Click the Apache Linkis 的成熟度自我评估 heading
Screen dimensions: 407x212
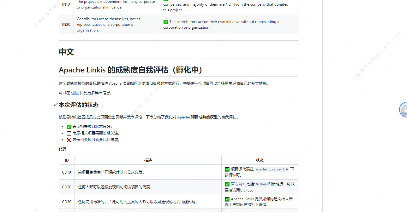pos(131,70)
